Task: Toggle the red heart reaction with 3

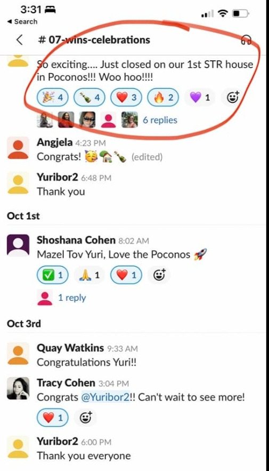Action: pos(126,97)
